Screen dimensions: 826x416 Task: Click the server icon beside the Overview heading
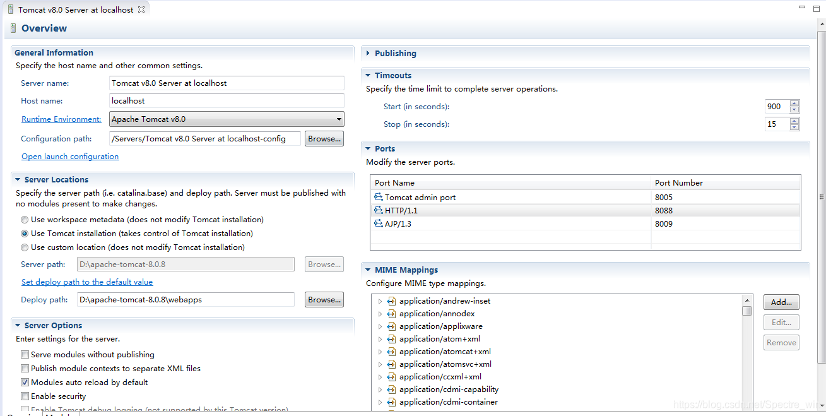point(13,28)
